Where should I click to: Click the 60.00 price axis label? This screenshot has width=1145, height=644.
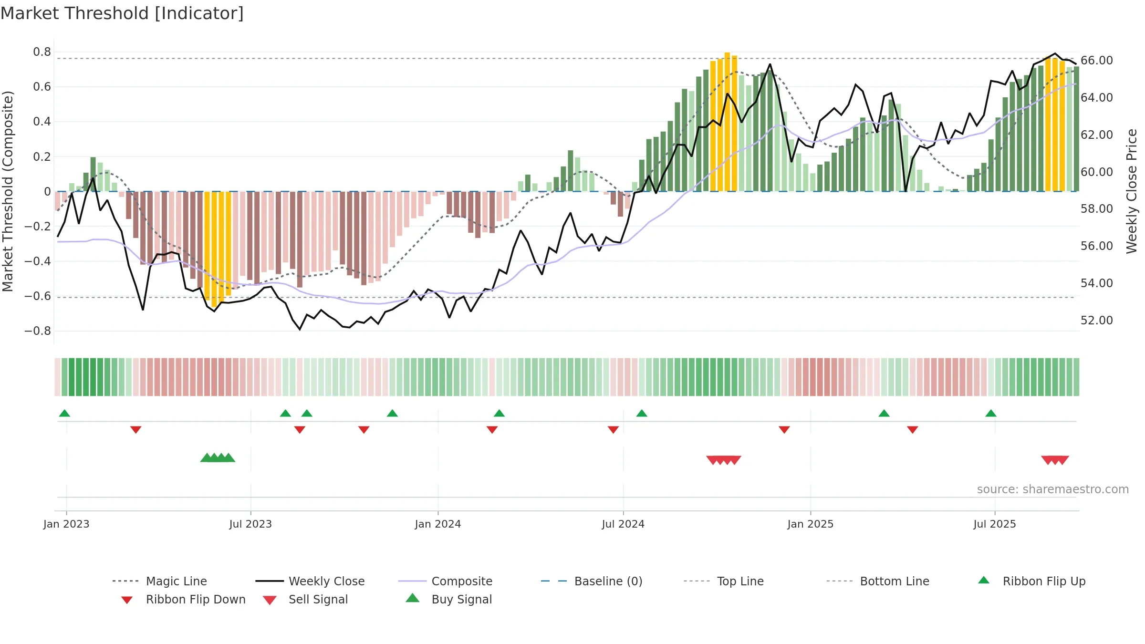coord(1097,172)
